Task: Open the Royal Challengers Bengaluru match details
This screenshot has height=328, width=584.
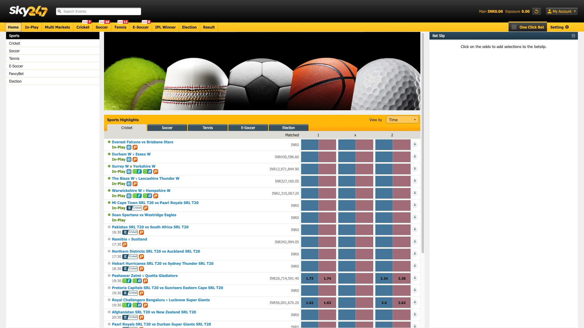Action: [160, 300]
